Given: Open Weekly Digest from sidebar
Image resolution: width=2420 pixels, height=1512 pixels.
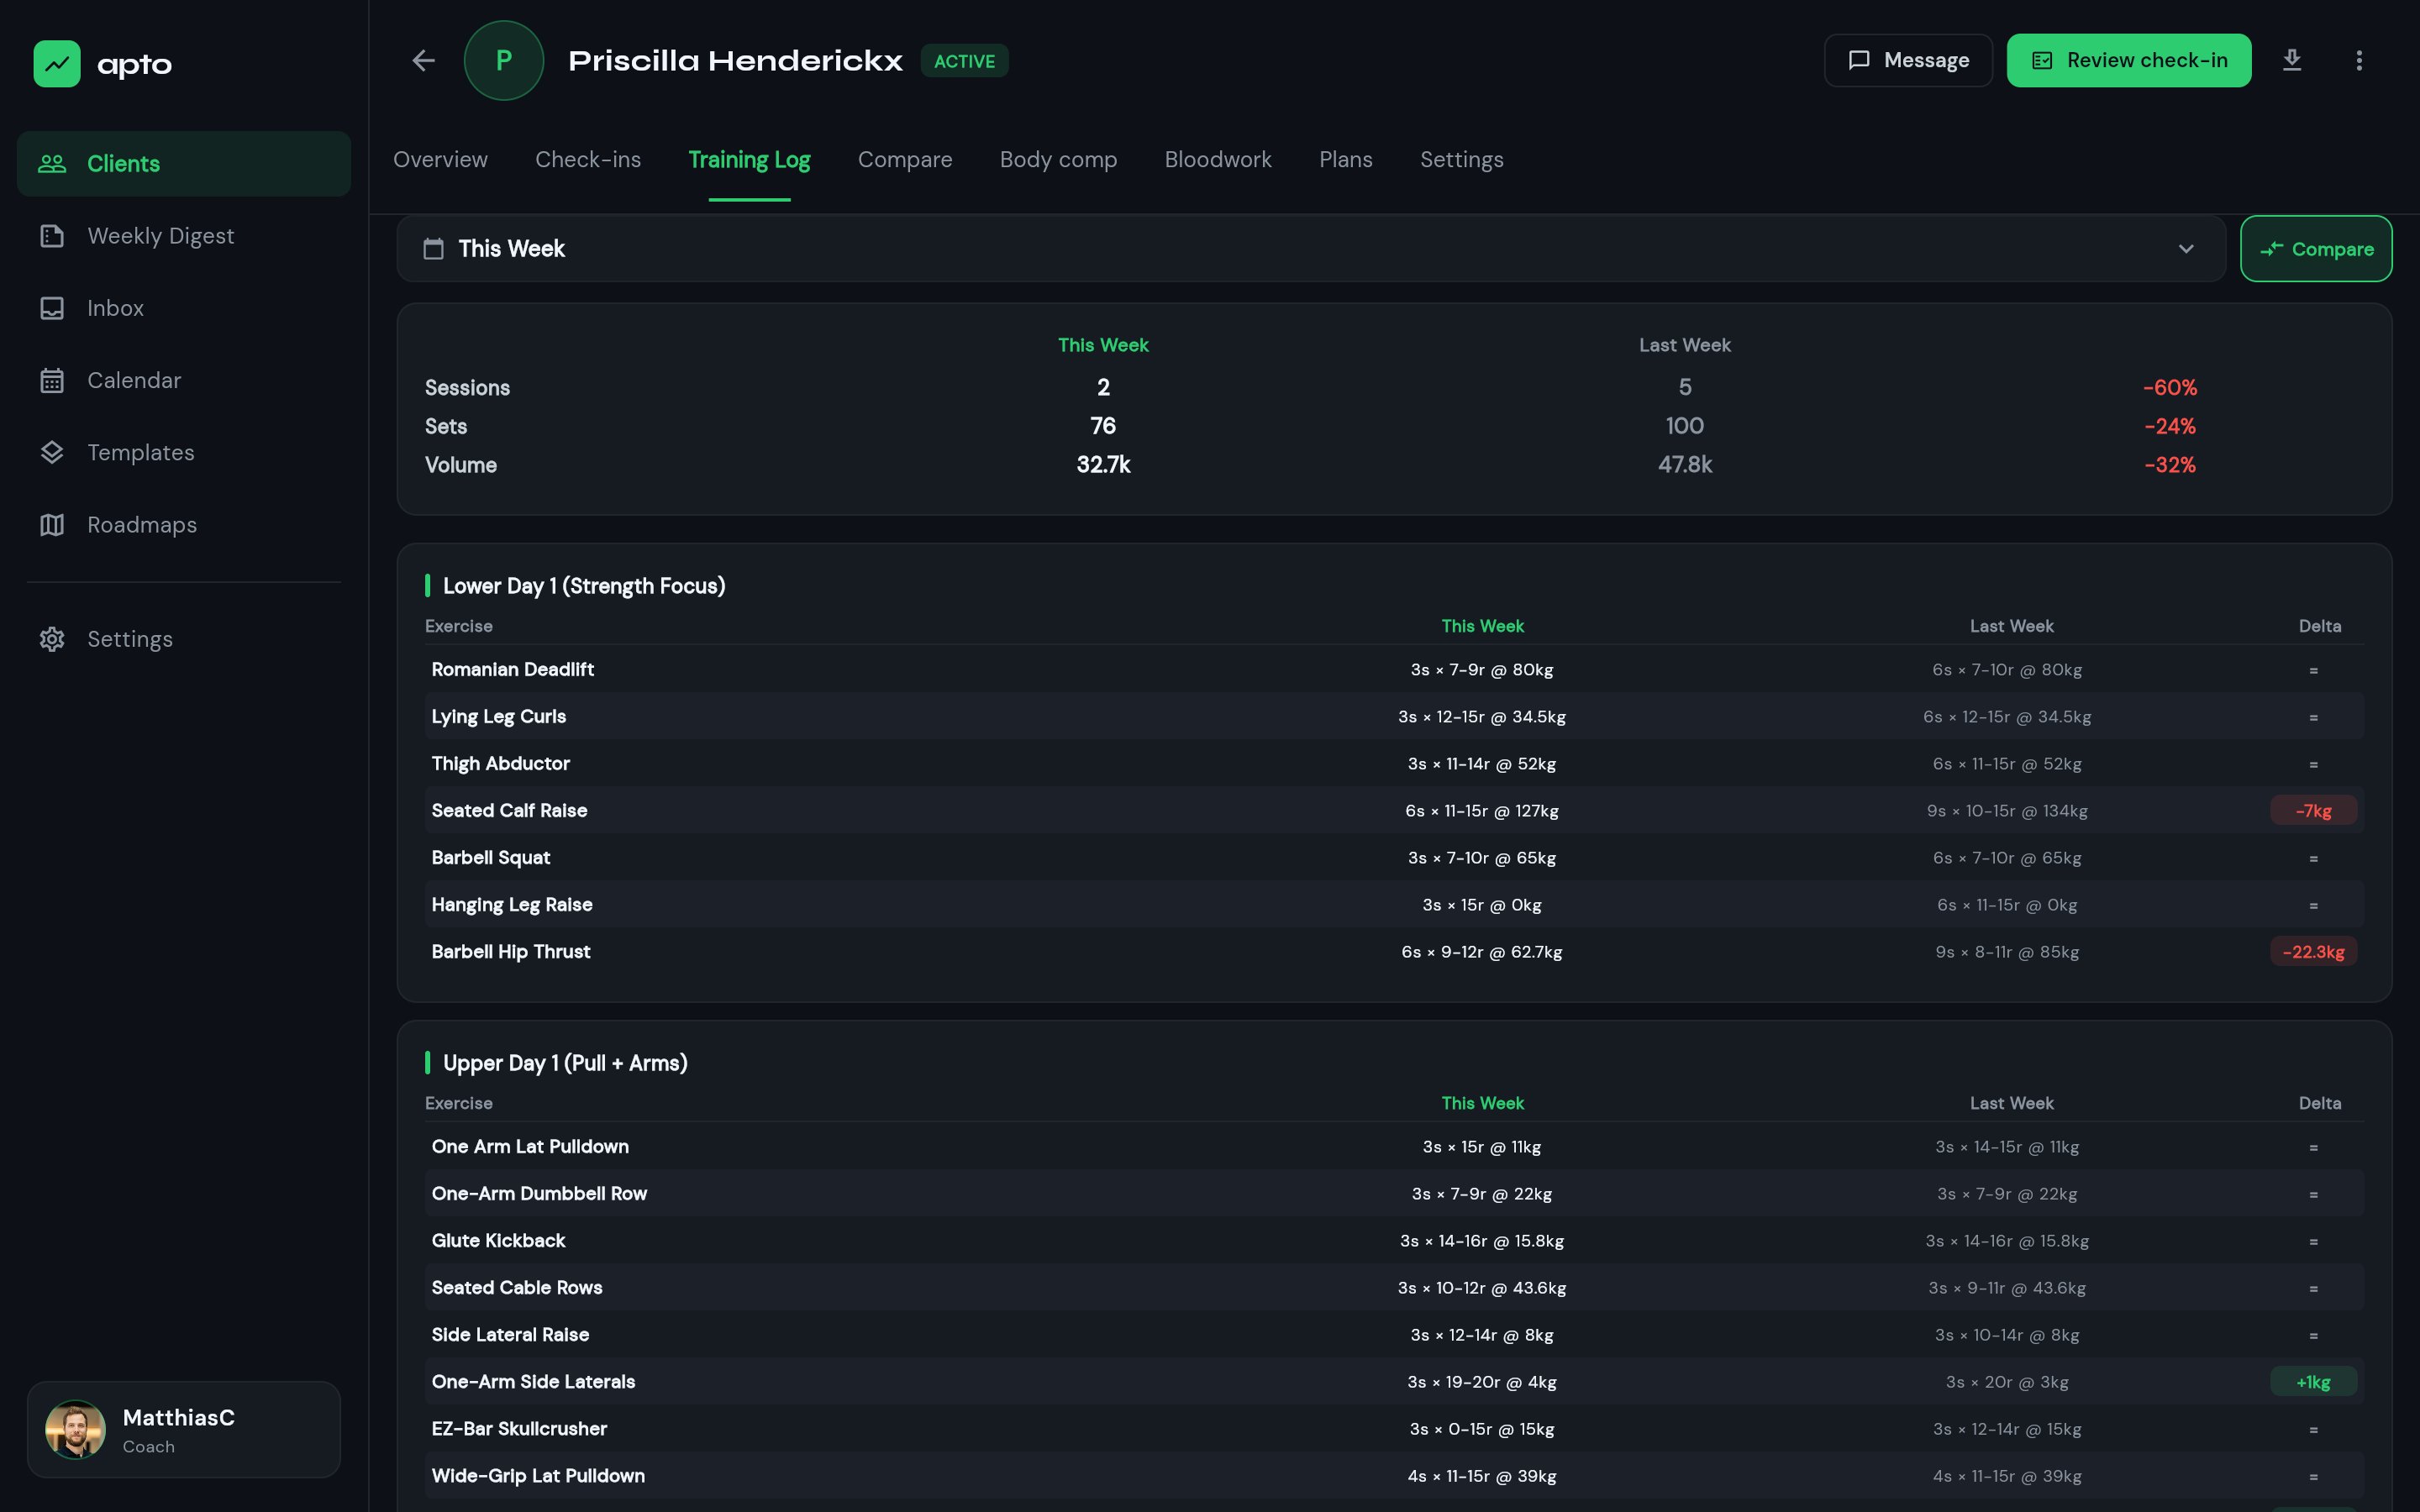Looking at the screenshot, I should pos(160,236).
